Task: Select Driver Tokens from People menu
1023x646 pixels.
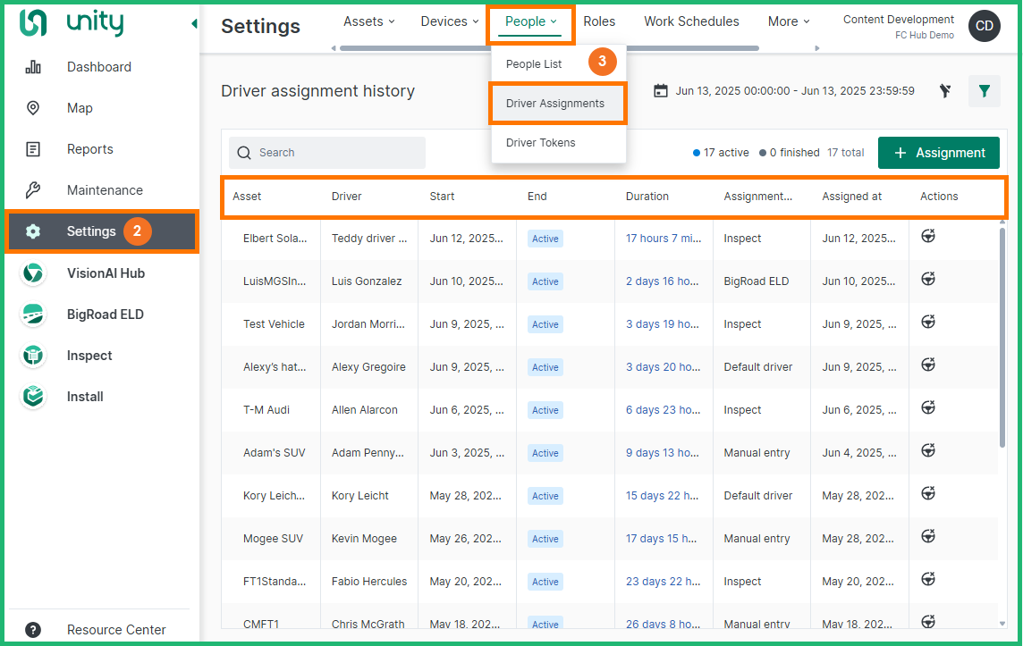Action: 541,143
